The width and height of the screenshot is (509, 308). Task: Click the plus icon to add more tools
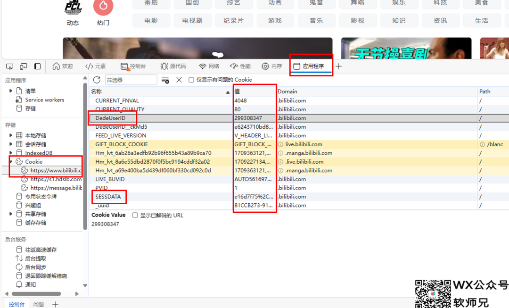tap(338, 67)
